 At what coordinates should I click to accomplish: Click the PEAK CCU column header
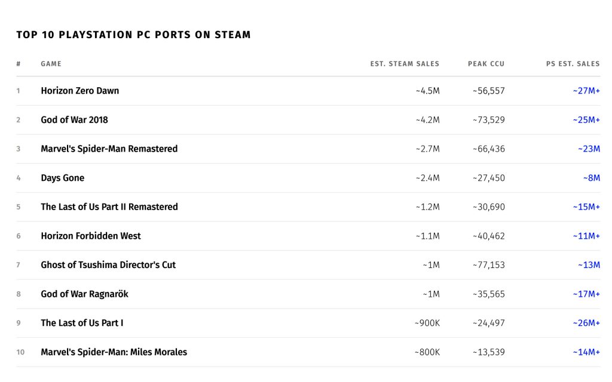pos(486,64)
